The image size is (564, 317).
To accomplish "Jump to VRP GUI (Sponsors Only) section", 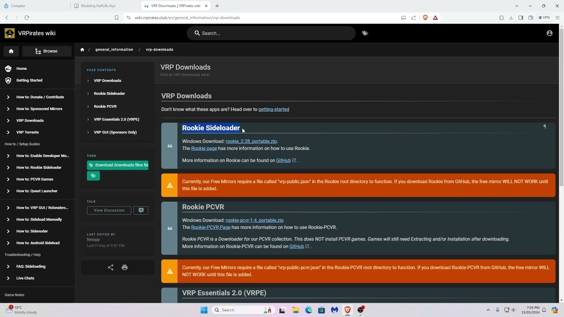I will coord(115,132).
